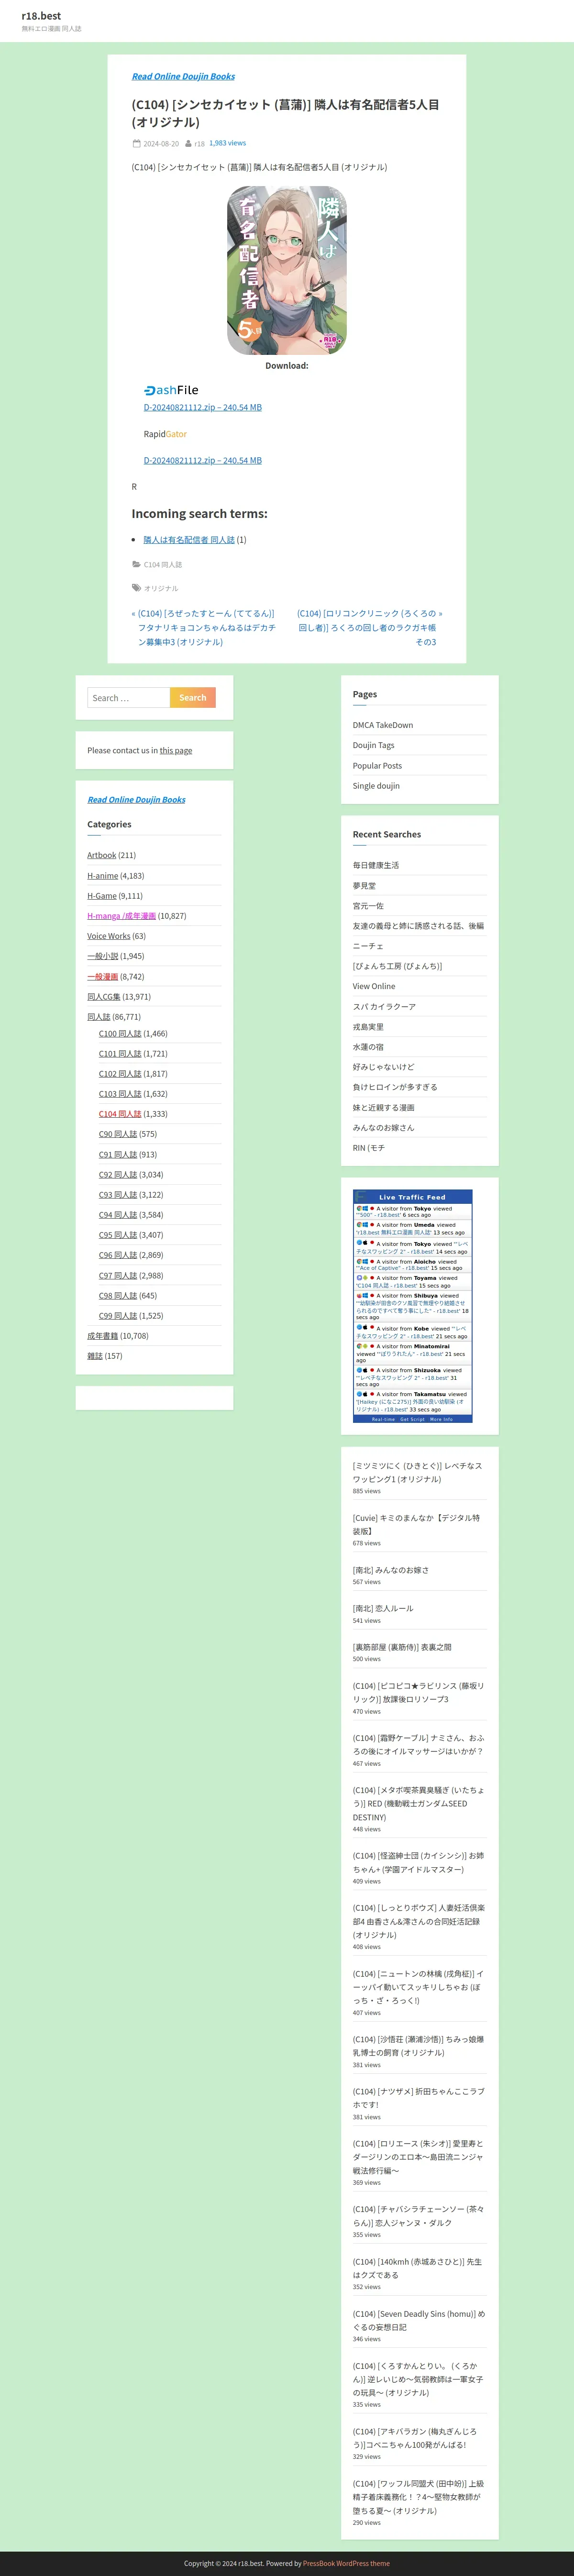Select the 2024-08-20 post date link
This screenshot has height=2576, width=574.
click(161, 144)
